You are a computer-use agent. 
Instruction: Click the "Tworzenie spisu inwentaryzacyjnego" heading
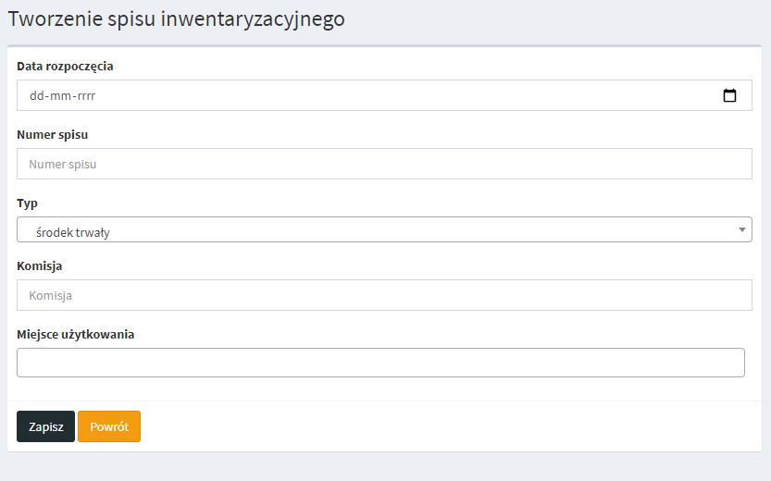(176, 19)
